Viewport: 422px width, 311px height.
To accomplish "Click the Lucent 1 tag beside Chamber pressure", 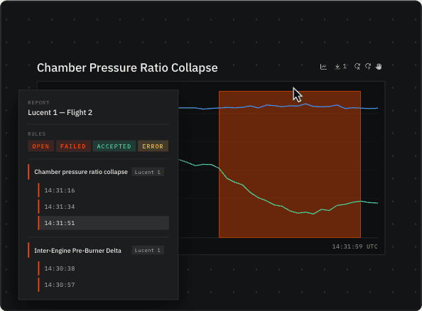I will pyautogui.click(x=148, y=172).
